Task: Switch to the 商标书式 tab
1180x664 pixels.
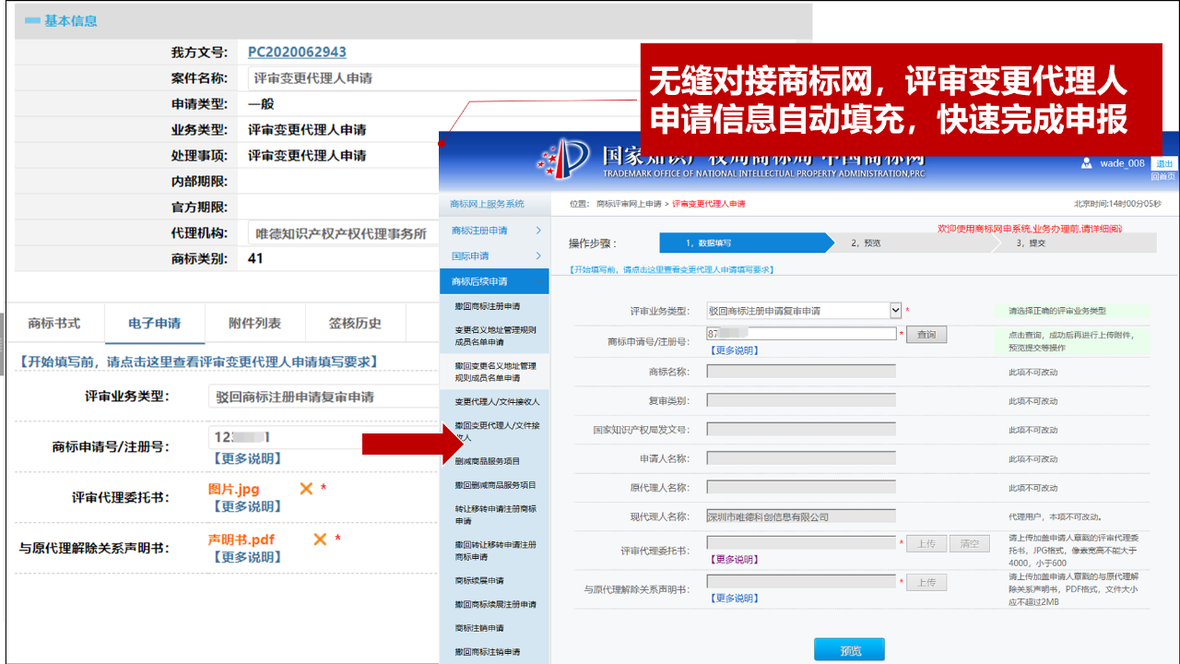Action: tap(54, 323)
